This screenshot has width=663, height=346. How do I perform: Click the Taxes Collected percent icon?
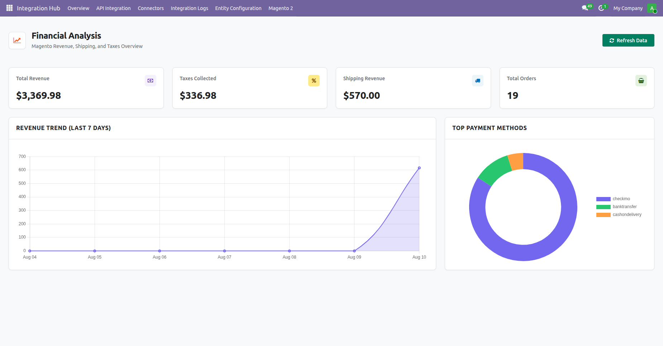(314, 81)
